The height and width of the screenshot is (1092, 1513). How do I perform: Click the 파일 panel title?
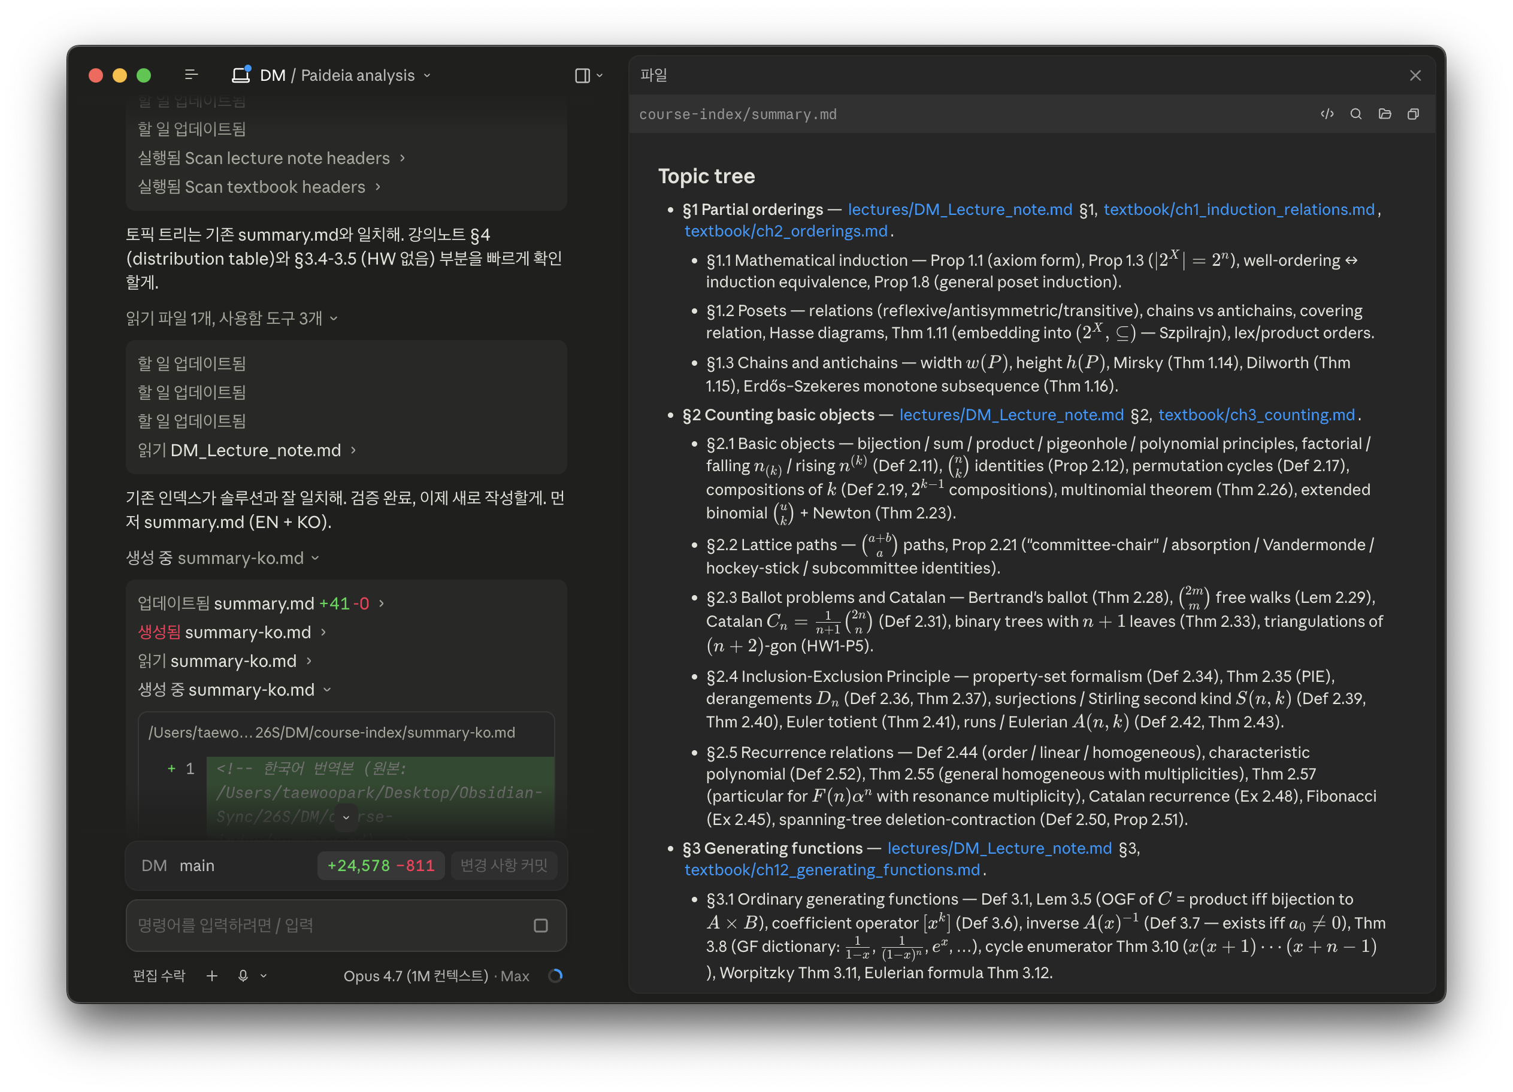pos(653,75)
